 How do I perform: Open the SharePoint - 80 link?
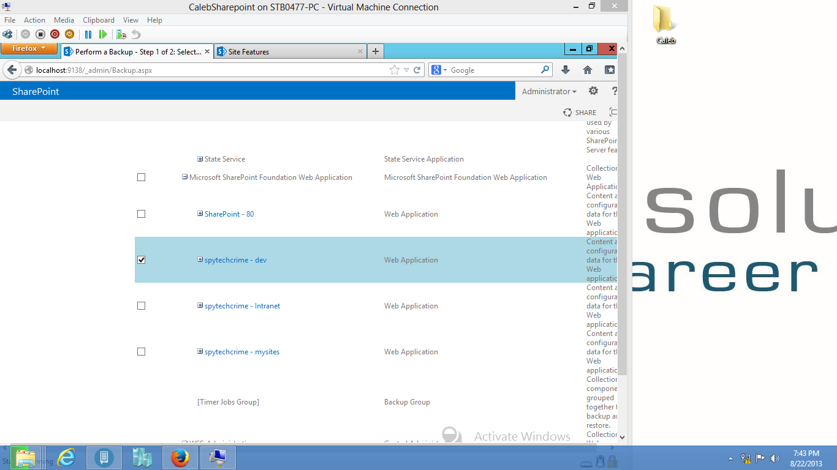click(229, 214)
